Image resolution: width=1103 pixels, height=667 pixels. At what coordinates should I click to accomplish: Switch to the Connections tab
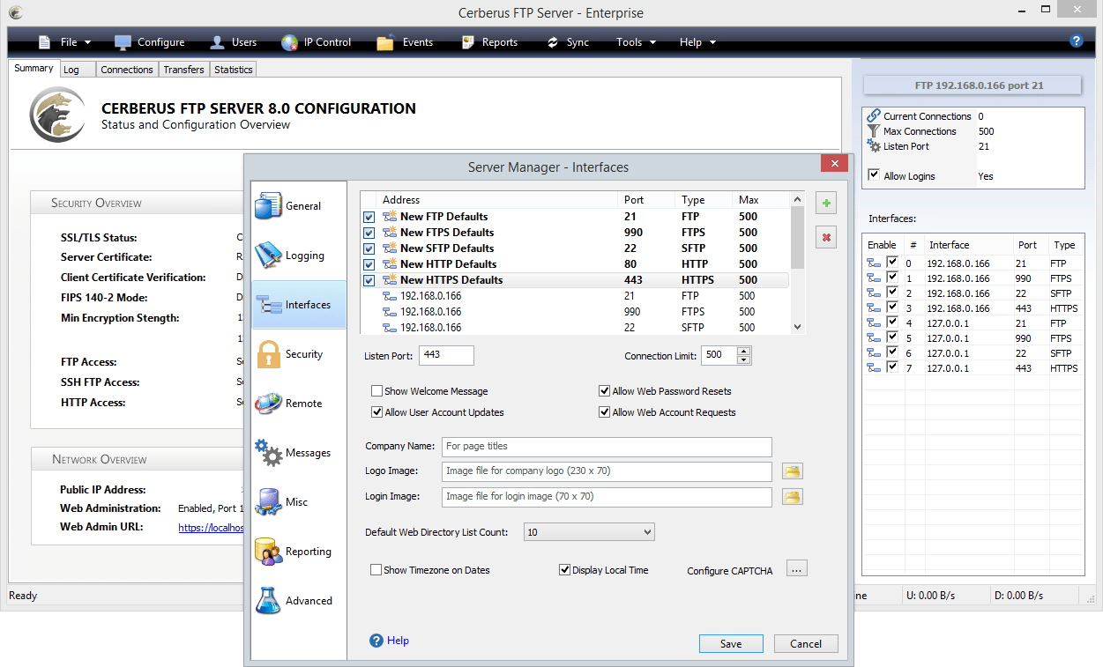(126, 70)
